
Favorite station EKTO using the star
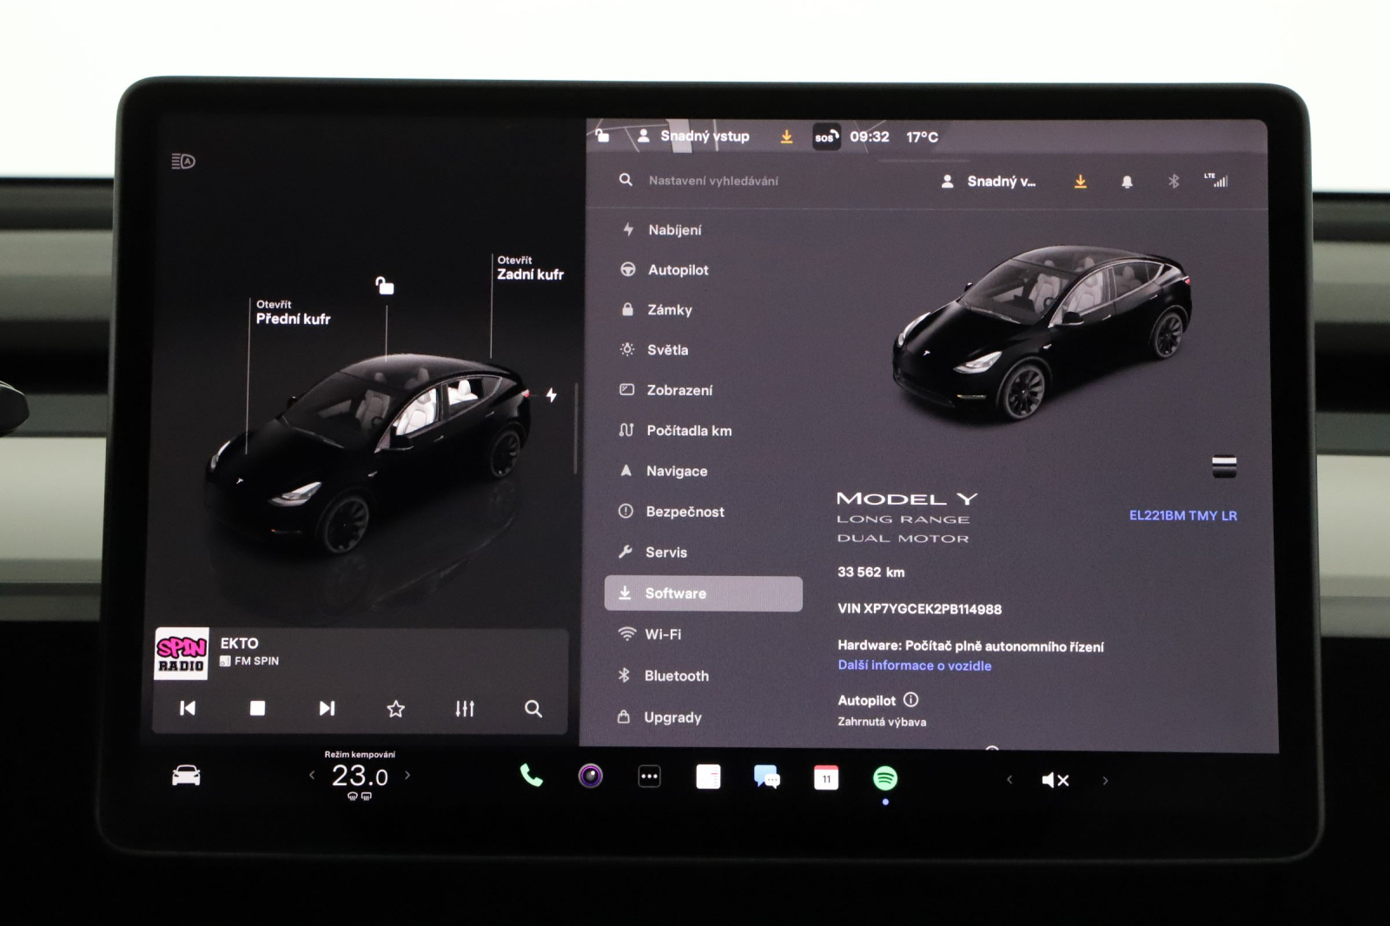(x=395, y=709)
